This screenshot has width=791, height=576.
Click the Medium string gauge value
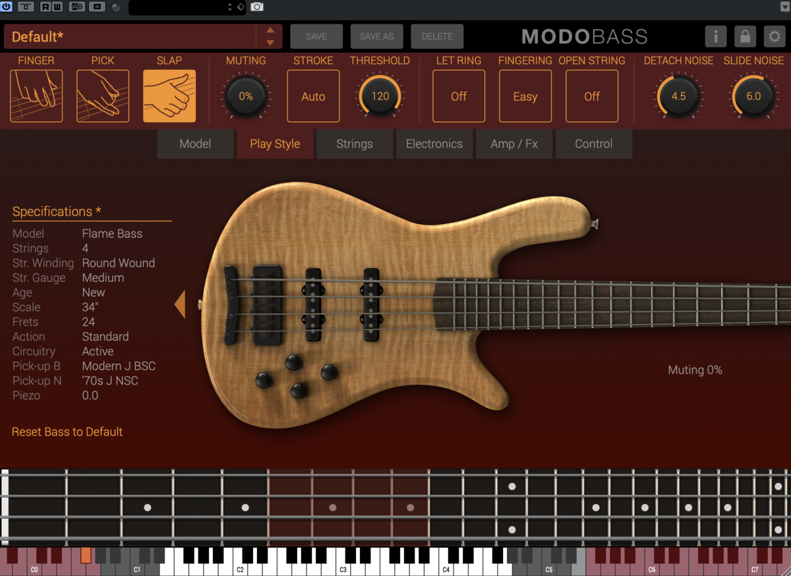coord(103,277)
